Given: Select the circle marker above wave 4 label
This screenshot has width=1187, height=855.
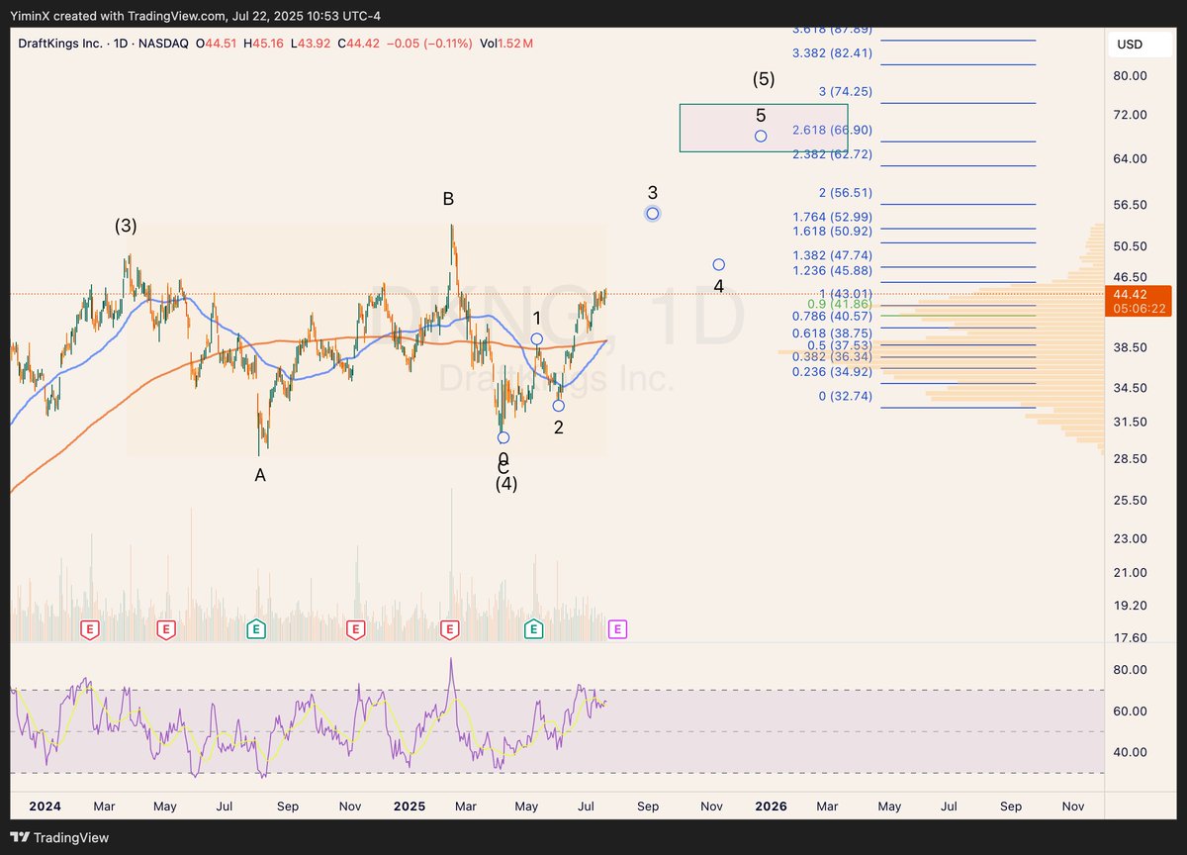Looking at the screenshot, I should [719, 264].
